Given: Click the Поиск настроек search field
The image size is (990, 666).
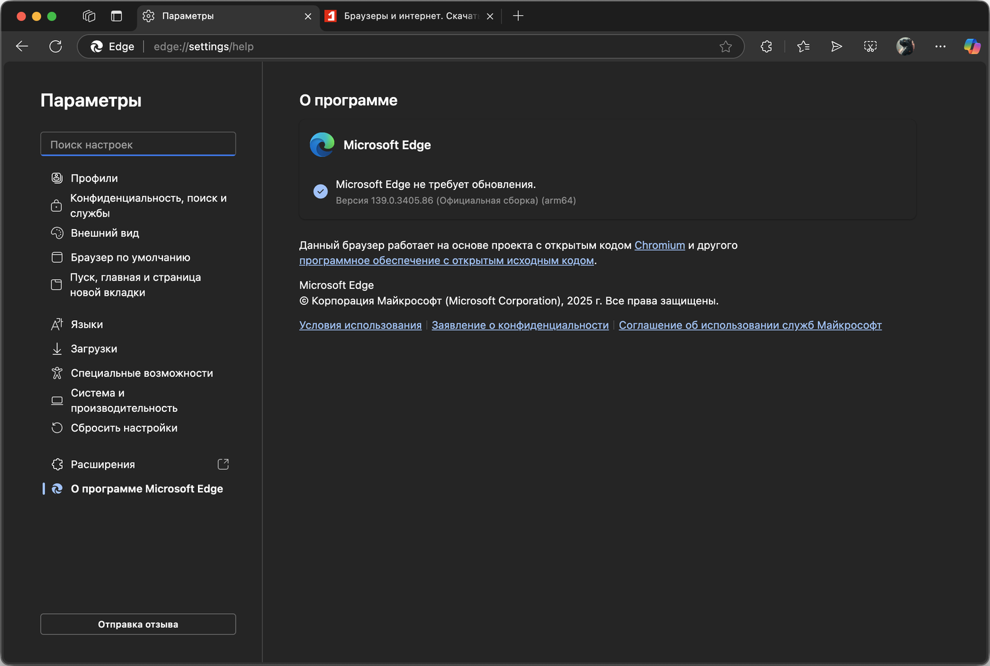Looking at the screenshot, I should [138, 145].
